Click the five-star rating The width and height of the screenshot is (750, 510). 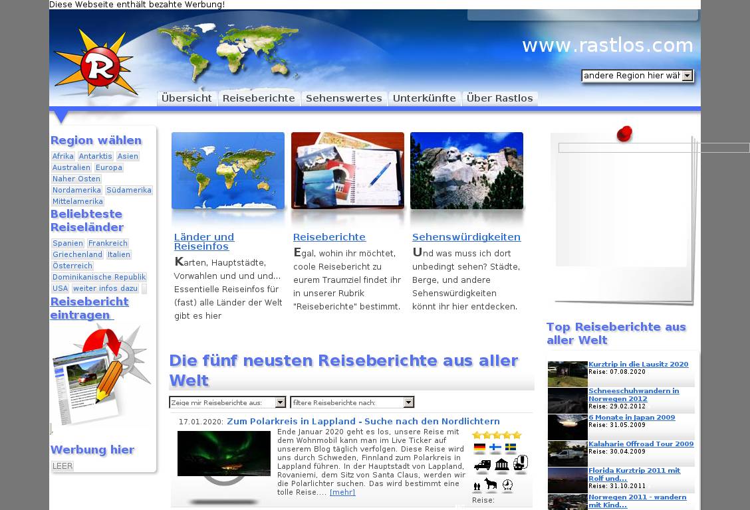(497, 435)
